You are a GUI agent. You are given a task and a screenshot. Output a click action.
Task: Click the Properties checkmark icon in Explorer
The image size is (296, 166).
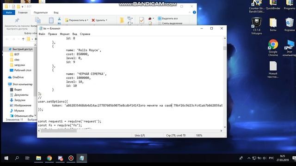142,20
